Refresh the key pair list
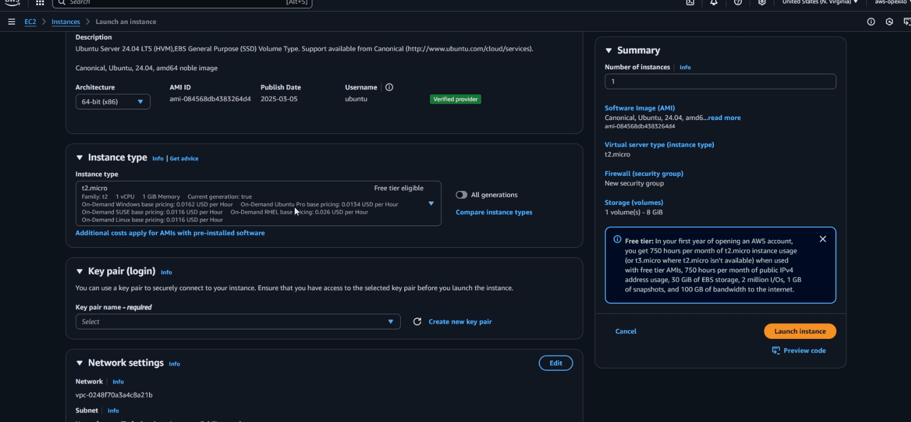This screenshot has width=911, height=422. 417,322
